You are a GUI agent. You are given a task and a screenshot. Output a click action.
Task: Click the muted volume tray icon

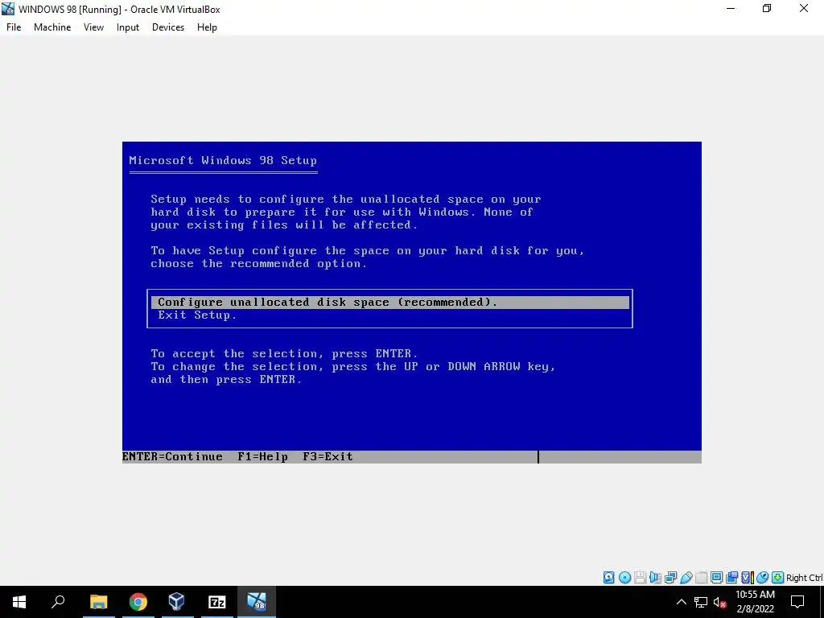coord(720,602)
